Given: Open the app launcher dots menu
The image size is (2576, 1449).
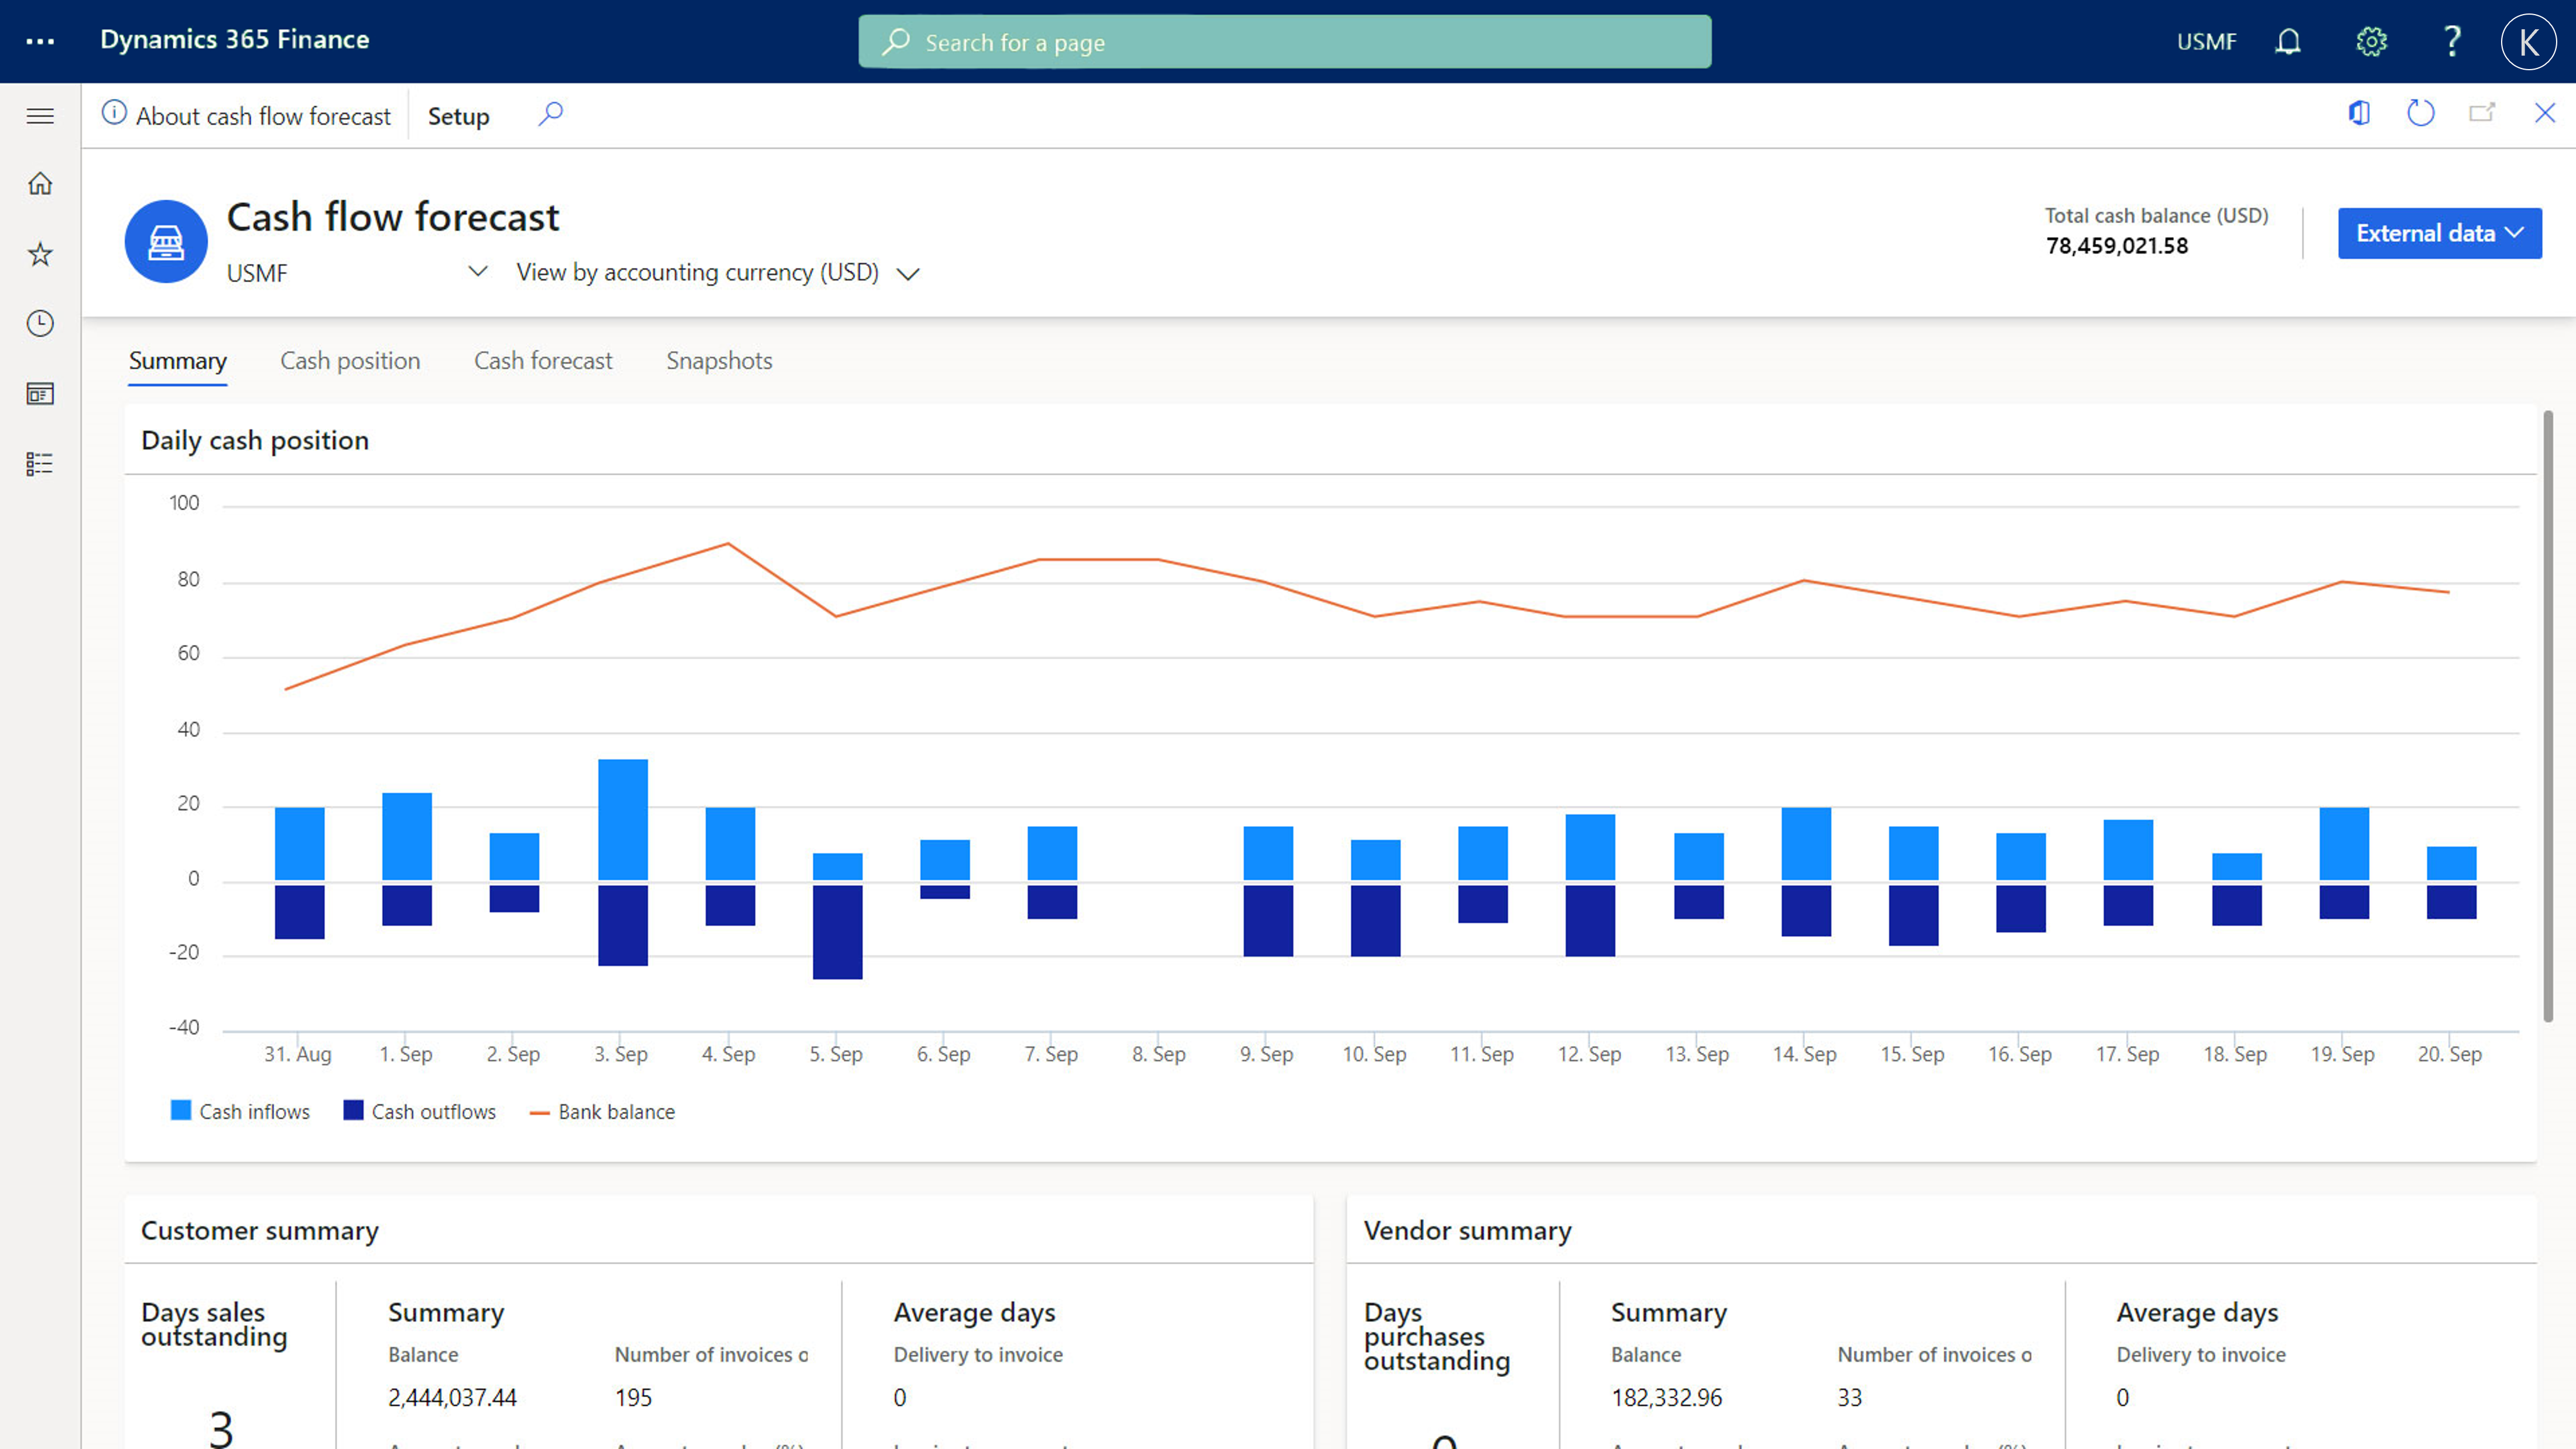Looking at the screenshot, I should pos(40,41).
